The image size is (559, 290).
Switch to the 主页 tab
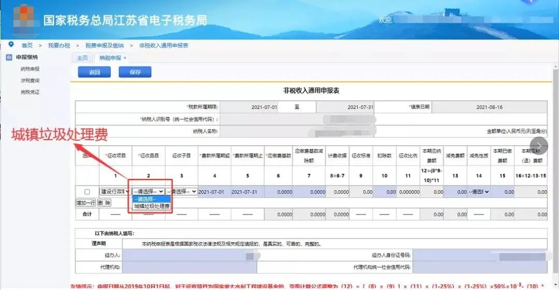(82, 58)
